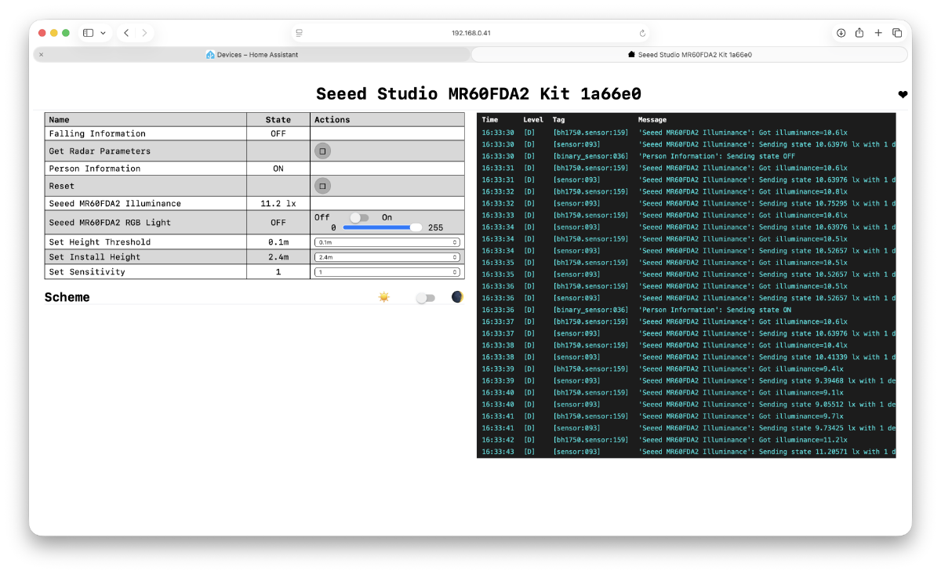
Task: Toggle the RGB Light Off/On switch
Action: coord(358,217)
